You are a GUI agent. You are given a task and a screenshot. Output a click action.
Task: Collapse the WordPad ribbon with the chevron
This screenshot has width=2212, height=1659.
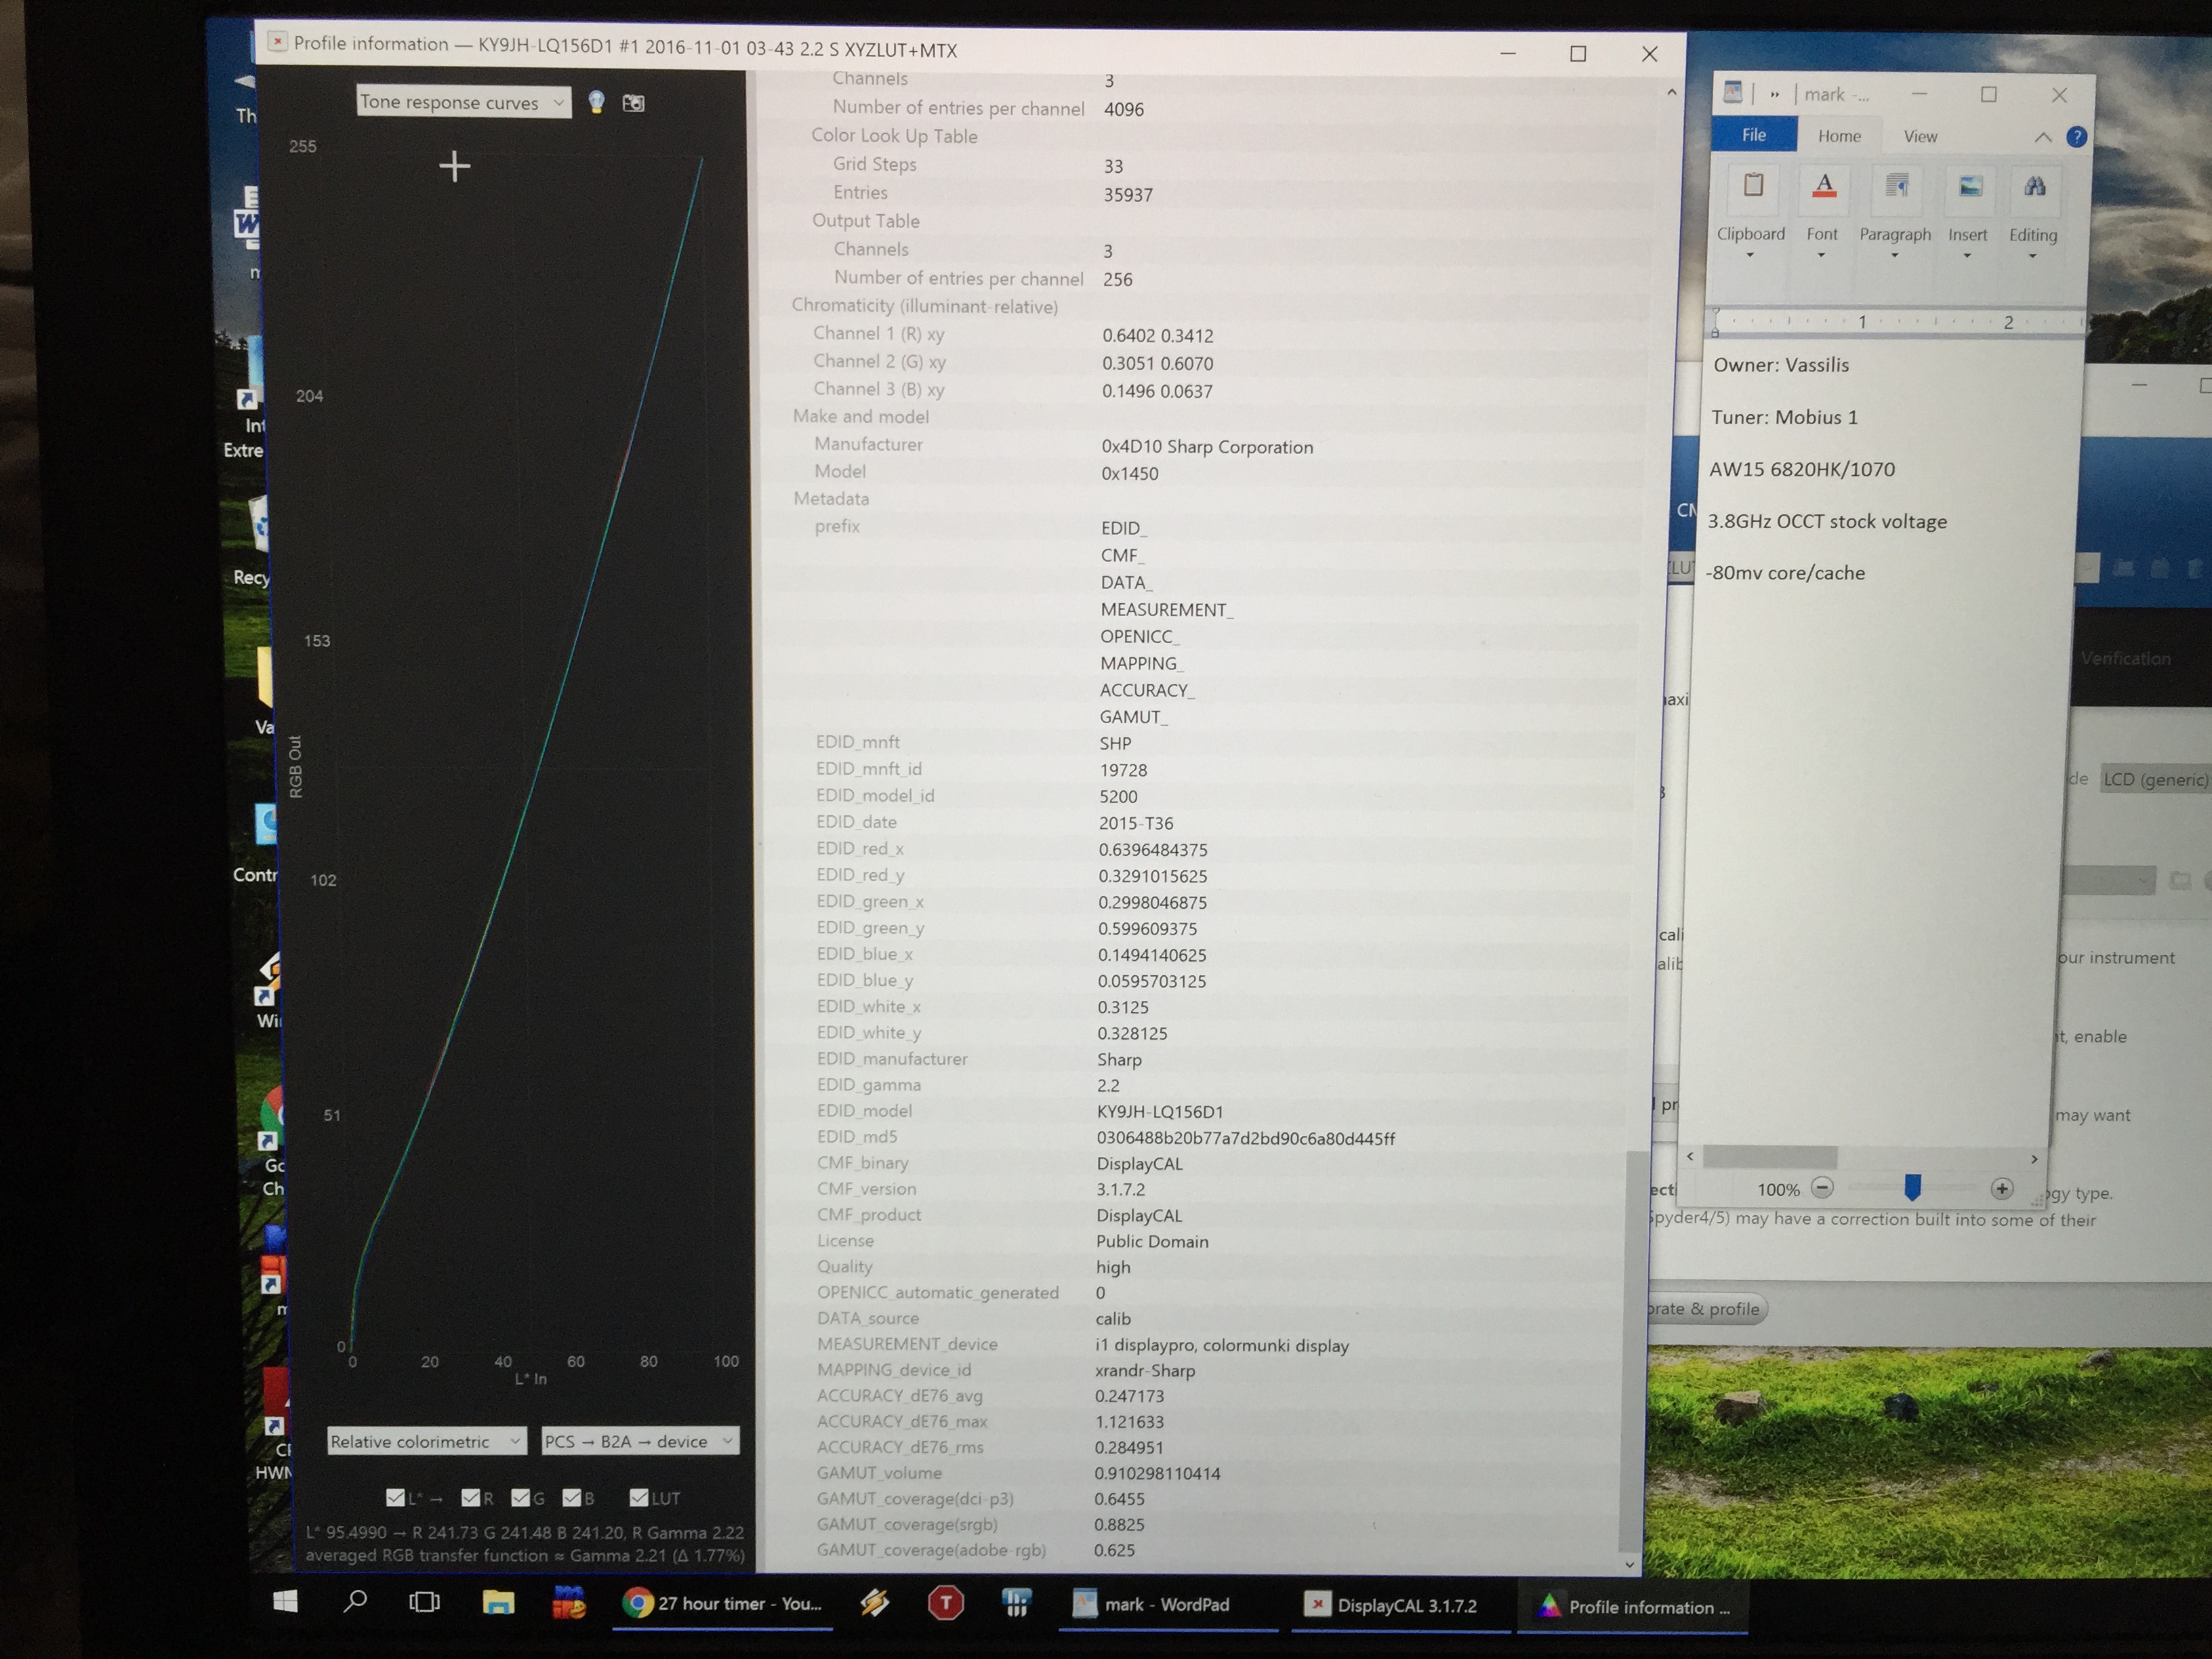click(2042, 137)
